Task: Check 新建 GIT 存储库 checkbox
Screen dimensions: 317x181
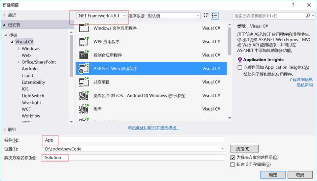Action: (233, 165)
